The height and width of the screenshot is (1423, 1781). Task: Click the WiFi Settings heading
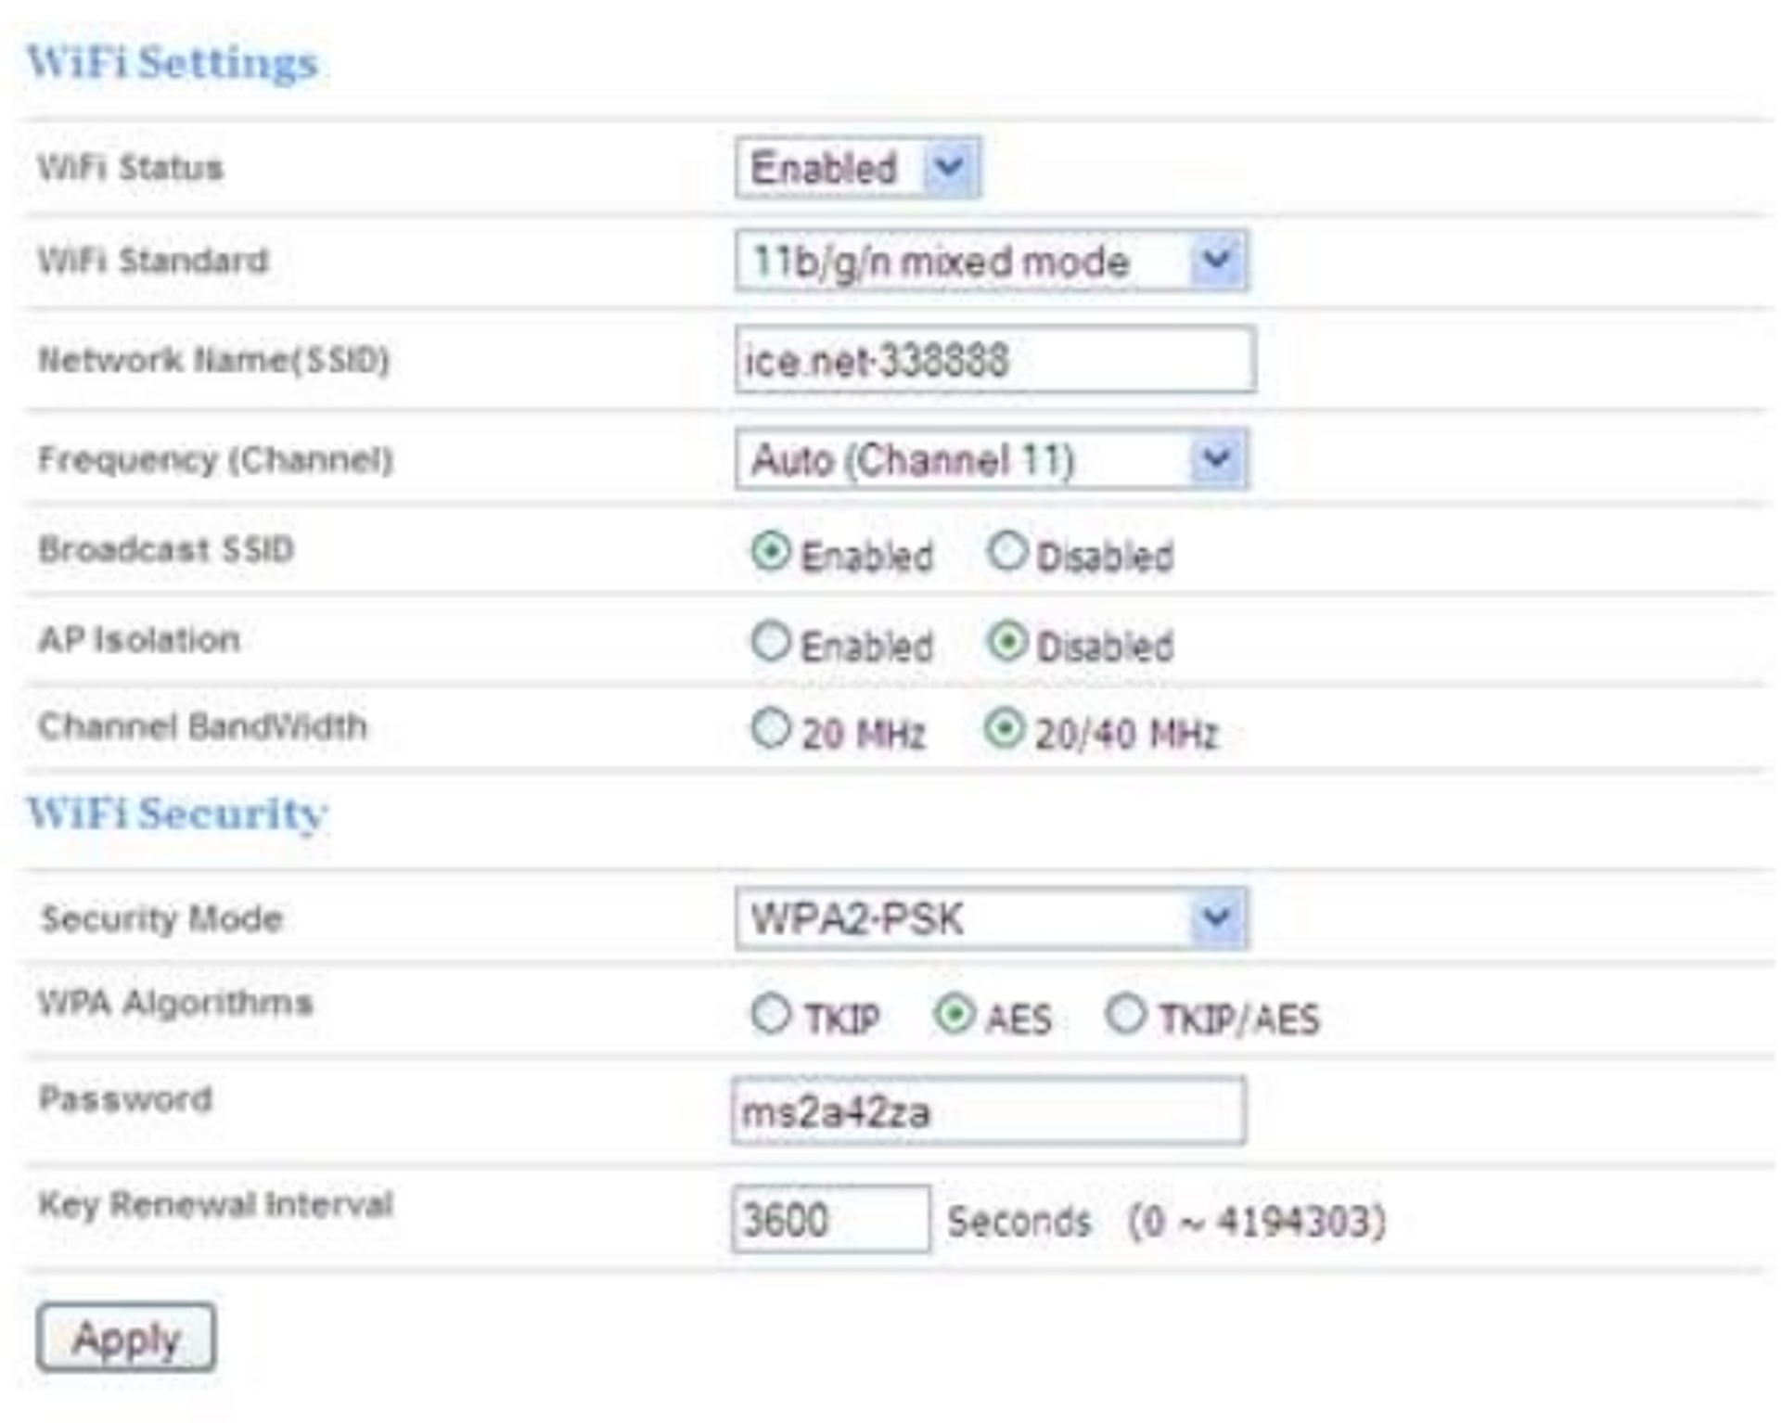point(173,63)
